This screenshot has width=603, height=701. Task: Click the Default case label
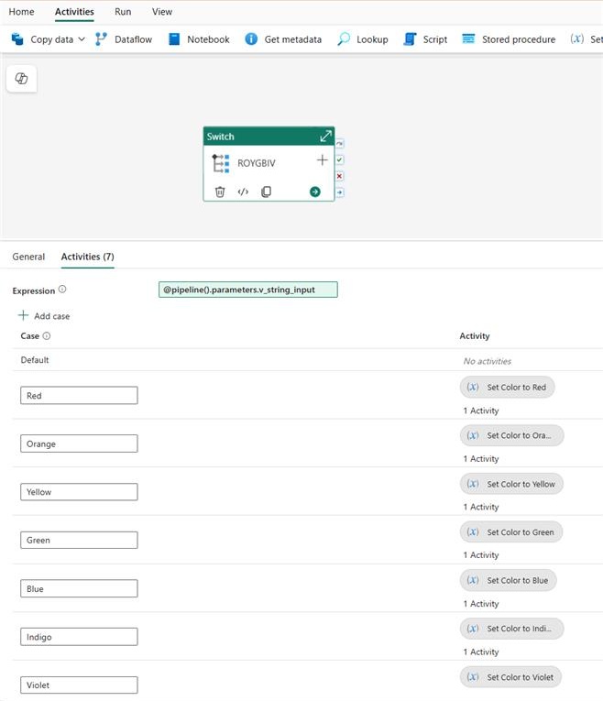35,360
